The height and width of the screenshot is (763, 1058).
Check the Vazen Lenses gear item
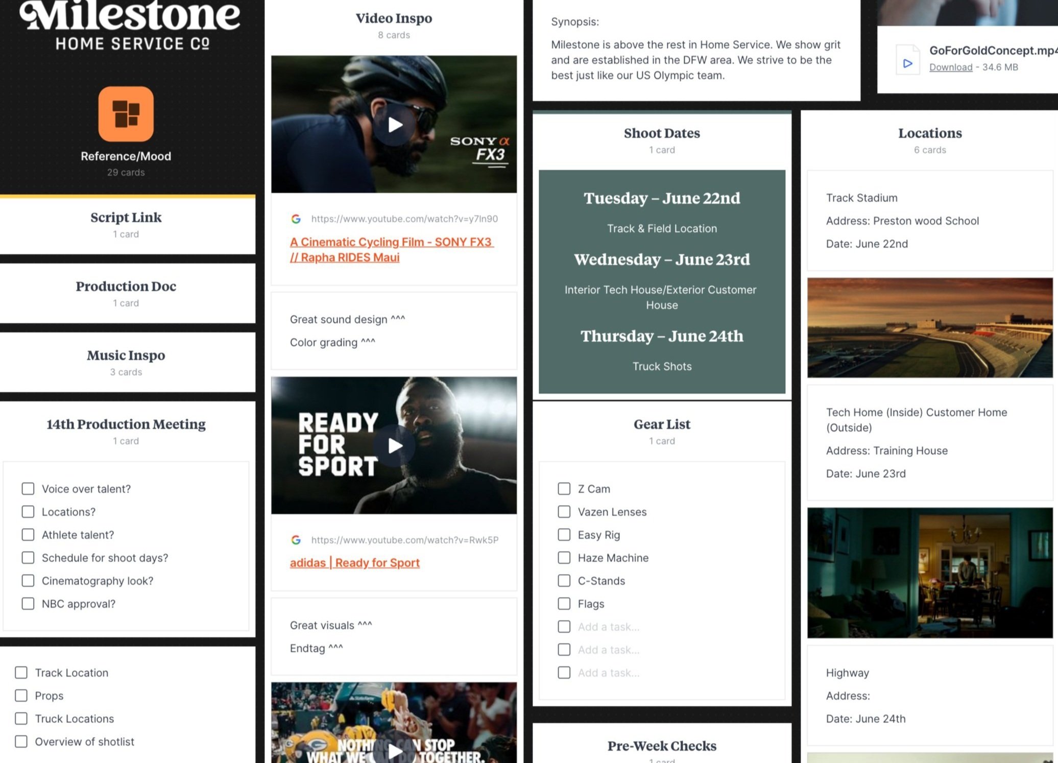pyautogui.click(x=564, y=512)
